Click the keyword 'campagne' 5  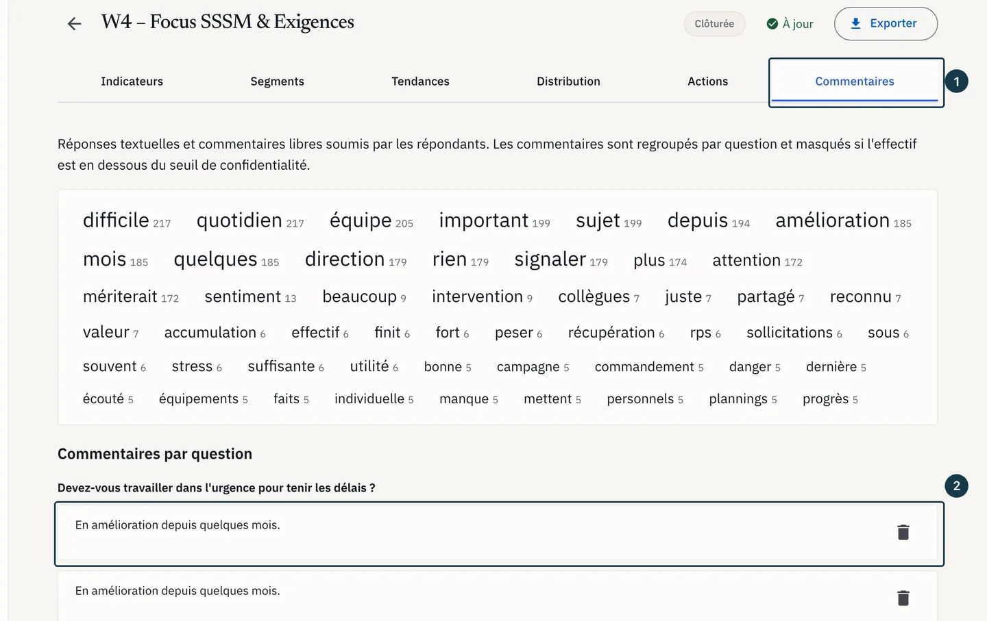(533, 367)
